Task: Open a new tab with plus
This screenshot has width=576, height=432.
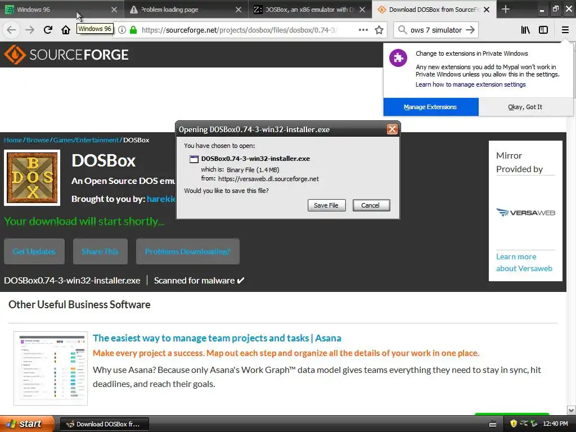Action: point(506,10)
